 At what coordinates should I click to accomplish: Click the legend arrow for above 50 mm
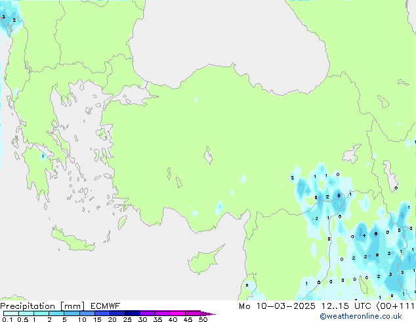point(208,313)
